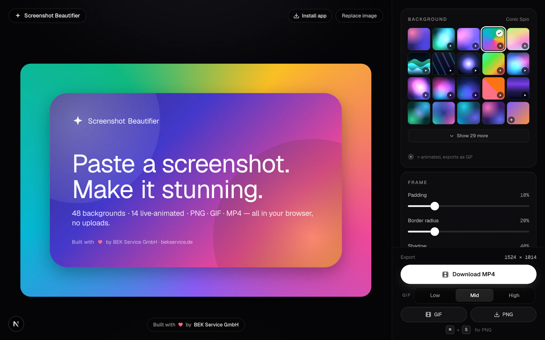Click the export size 1524 × 1014 text

tap(520, 257)
